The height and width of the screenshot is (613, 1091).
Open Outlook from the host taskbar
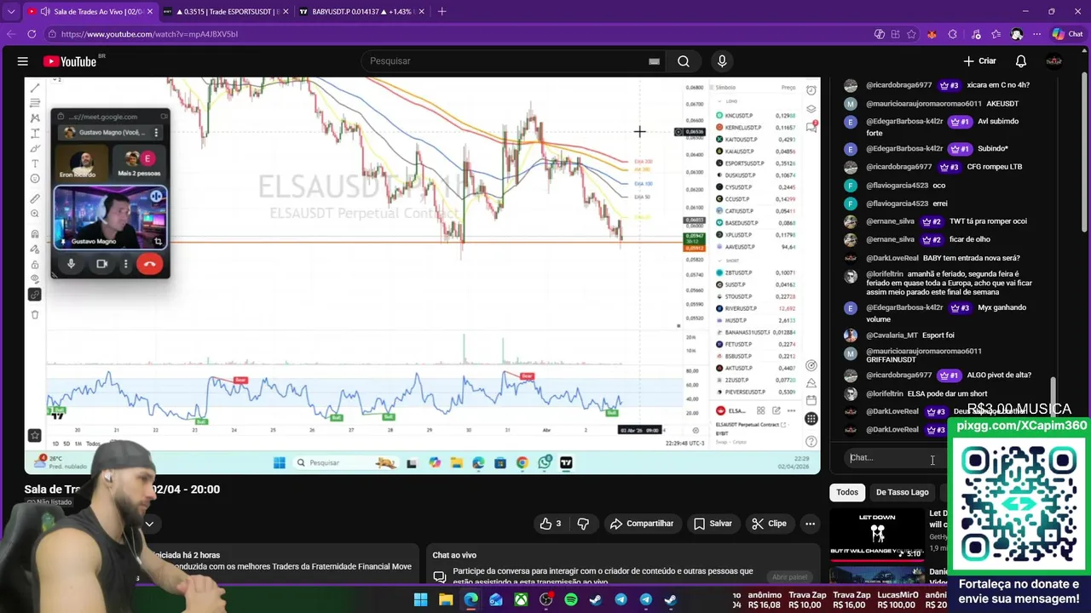(x=496, y=599)
